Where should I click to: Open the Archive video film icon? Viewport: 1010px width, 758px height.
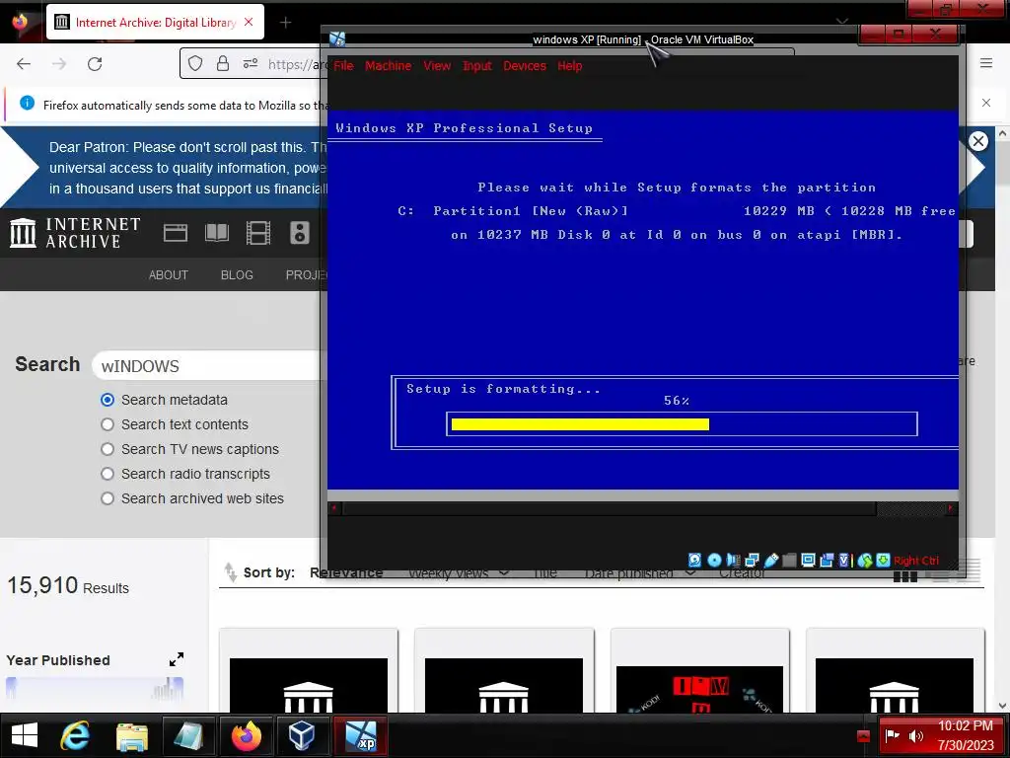tap(258, 233)
